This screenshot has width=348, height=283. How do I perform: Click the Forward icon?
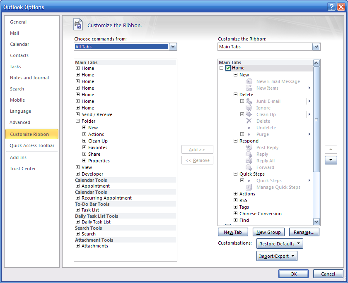[x=249, y=167]
